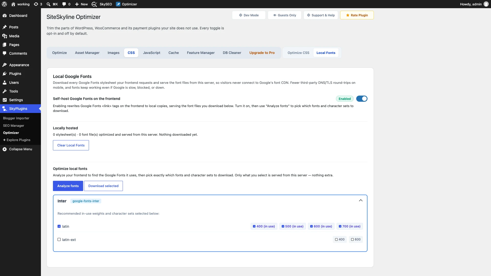
Task: Click the plus icon next to New
Action: tap(77, 4)
